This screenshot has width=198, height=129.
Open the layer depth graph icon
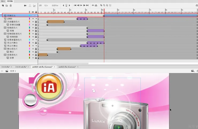click(x=34, y=5)
